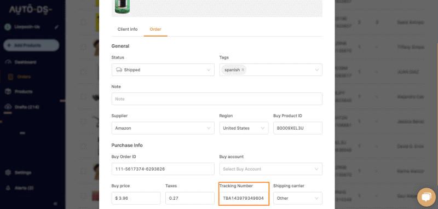Image resolution: width=438 pixels, height=209 pixels.
Task: Open the live chat bubble
Action: [x=427, y=198]
